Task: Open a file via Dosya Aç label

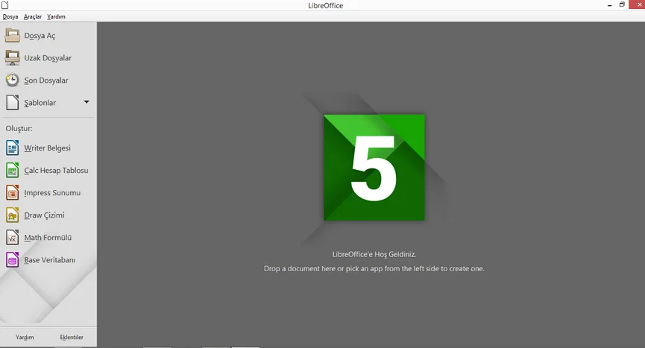Action: point(40,36)
